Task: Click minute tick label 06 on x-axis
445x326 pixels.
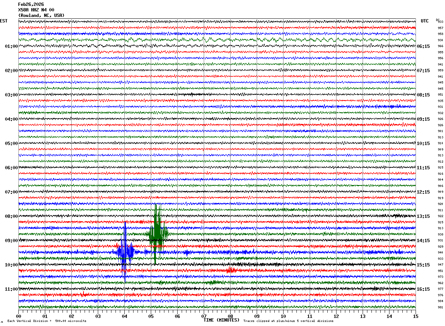Action: click(x=177, y=316)
